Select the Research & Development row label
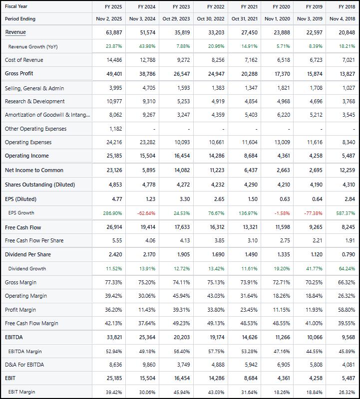Viewport: 360px width, 399px height. [x=34, y=101]
